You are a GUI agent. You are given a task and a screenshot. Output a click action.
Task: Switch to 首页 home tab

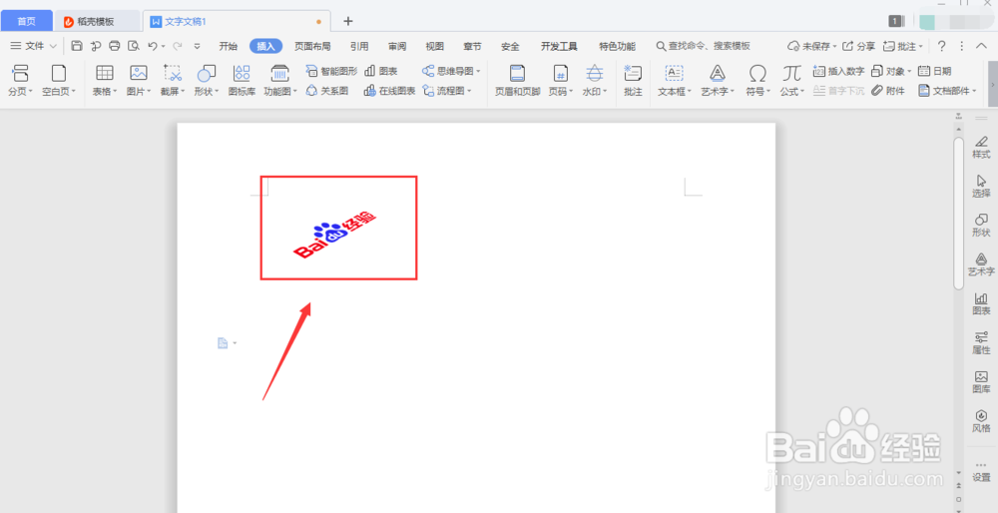(x=26, y=21)
